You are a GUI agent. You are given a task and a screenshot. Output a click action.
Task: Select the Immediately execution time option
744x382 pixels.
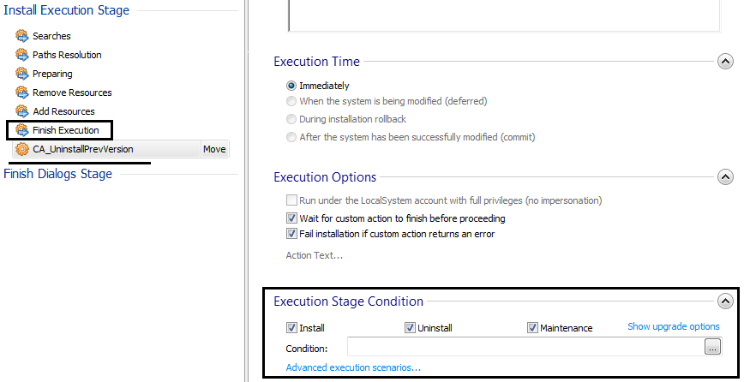(x=292, y=86)
